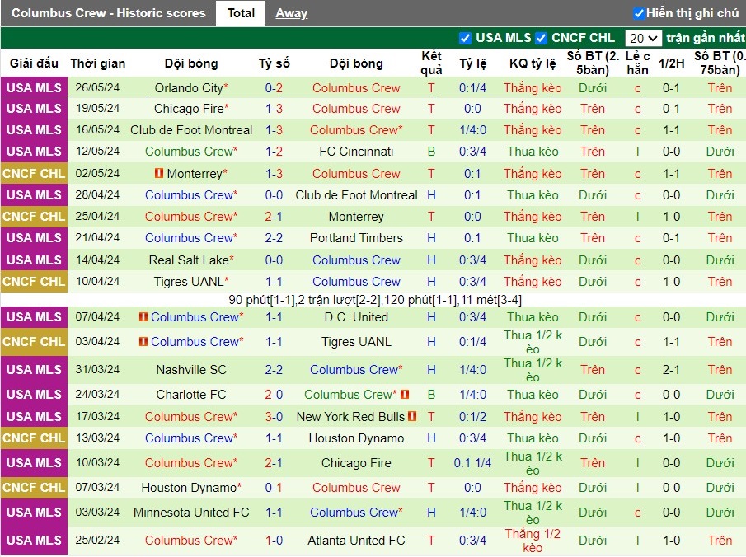Click the CNCF CHL label on 02/05/24 row

(34, 174)
